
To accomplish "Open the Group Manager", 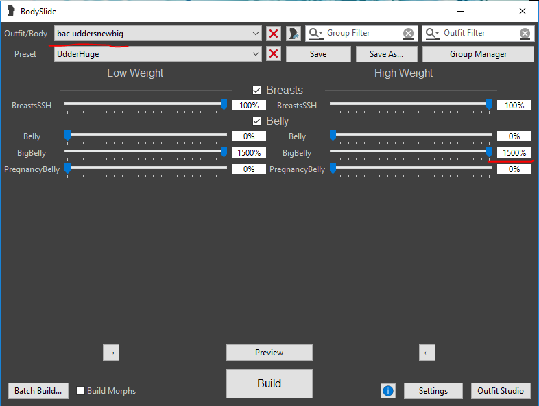I will [x=478, y=54].
